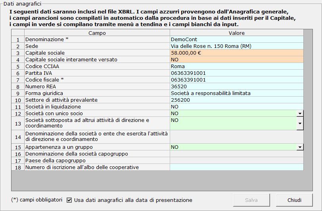Click the Numero REA value '36520'
Screen dimensions: 322x211
pyautogui.click(x=236, y=87)
